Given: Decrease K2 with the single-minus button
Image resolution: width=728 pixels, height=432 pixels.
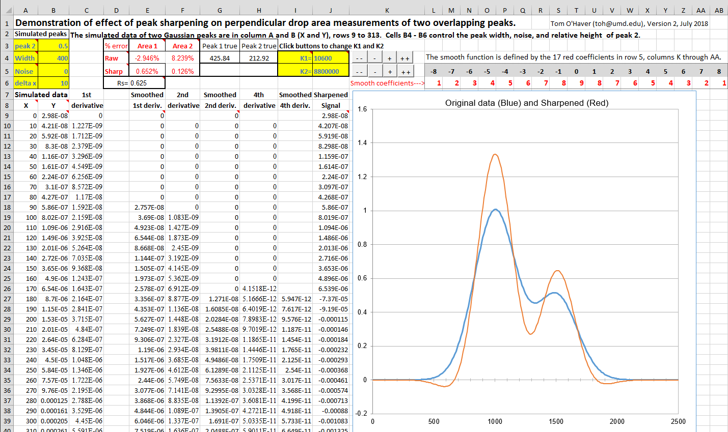Looking at the screenshot, I should [375, 71].
